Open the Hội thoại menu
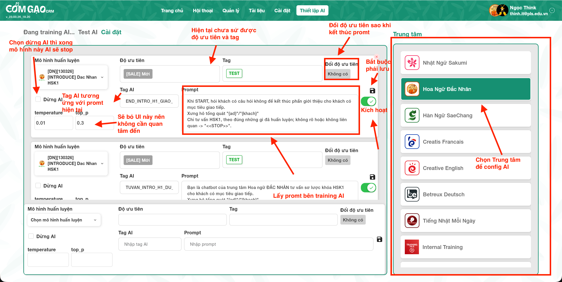Screen dimensions: 562x282 pyautogui.click(x=203, y=11)
